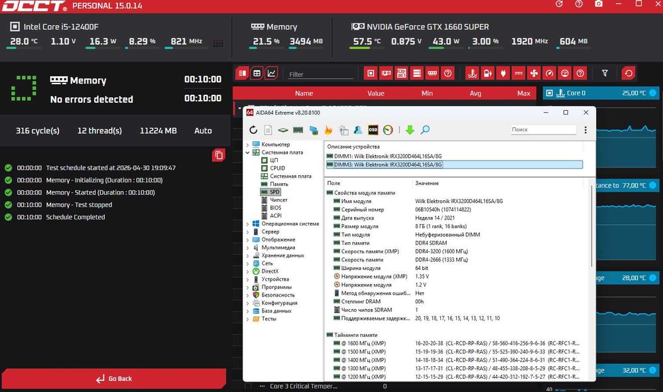Image resolution: width=663 pixels, height=392 pixels.
Task: Sort OCCT table by Max column
Action: click(524, 93)
